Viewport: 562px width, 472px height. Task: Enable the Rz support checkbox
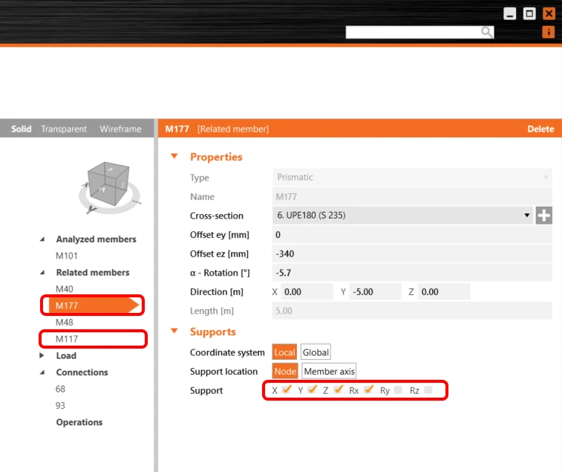[428, 389]
